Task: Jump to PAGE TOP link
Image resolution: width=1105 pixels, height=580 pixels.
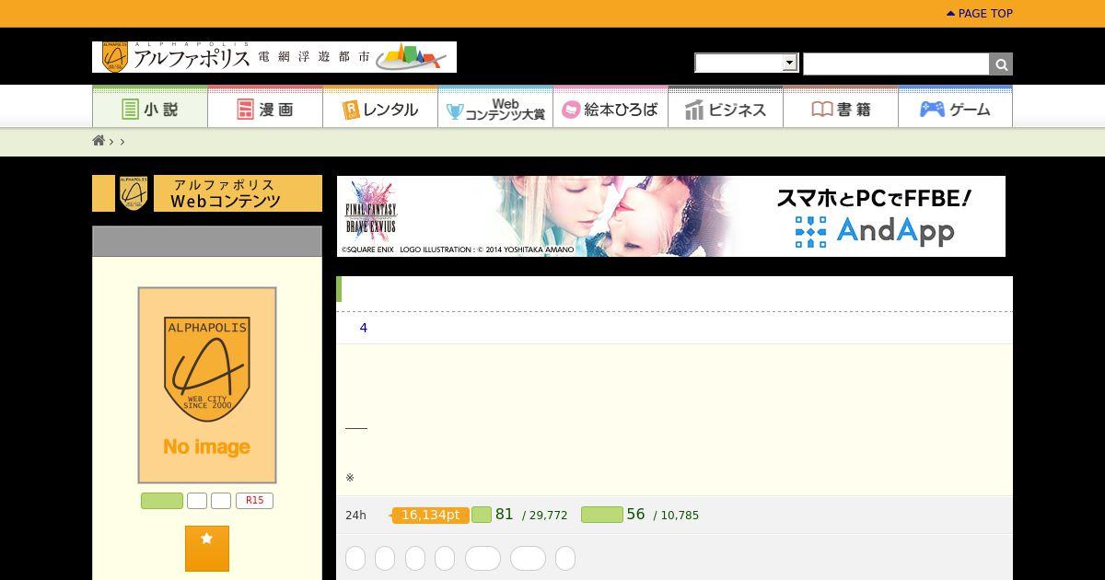Action: 980,13
